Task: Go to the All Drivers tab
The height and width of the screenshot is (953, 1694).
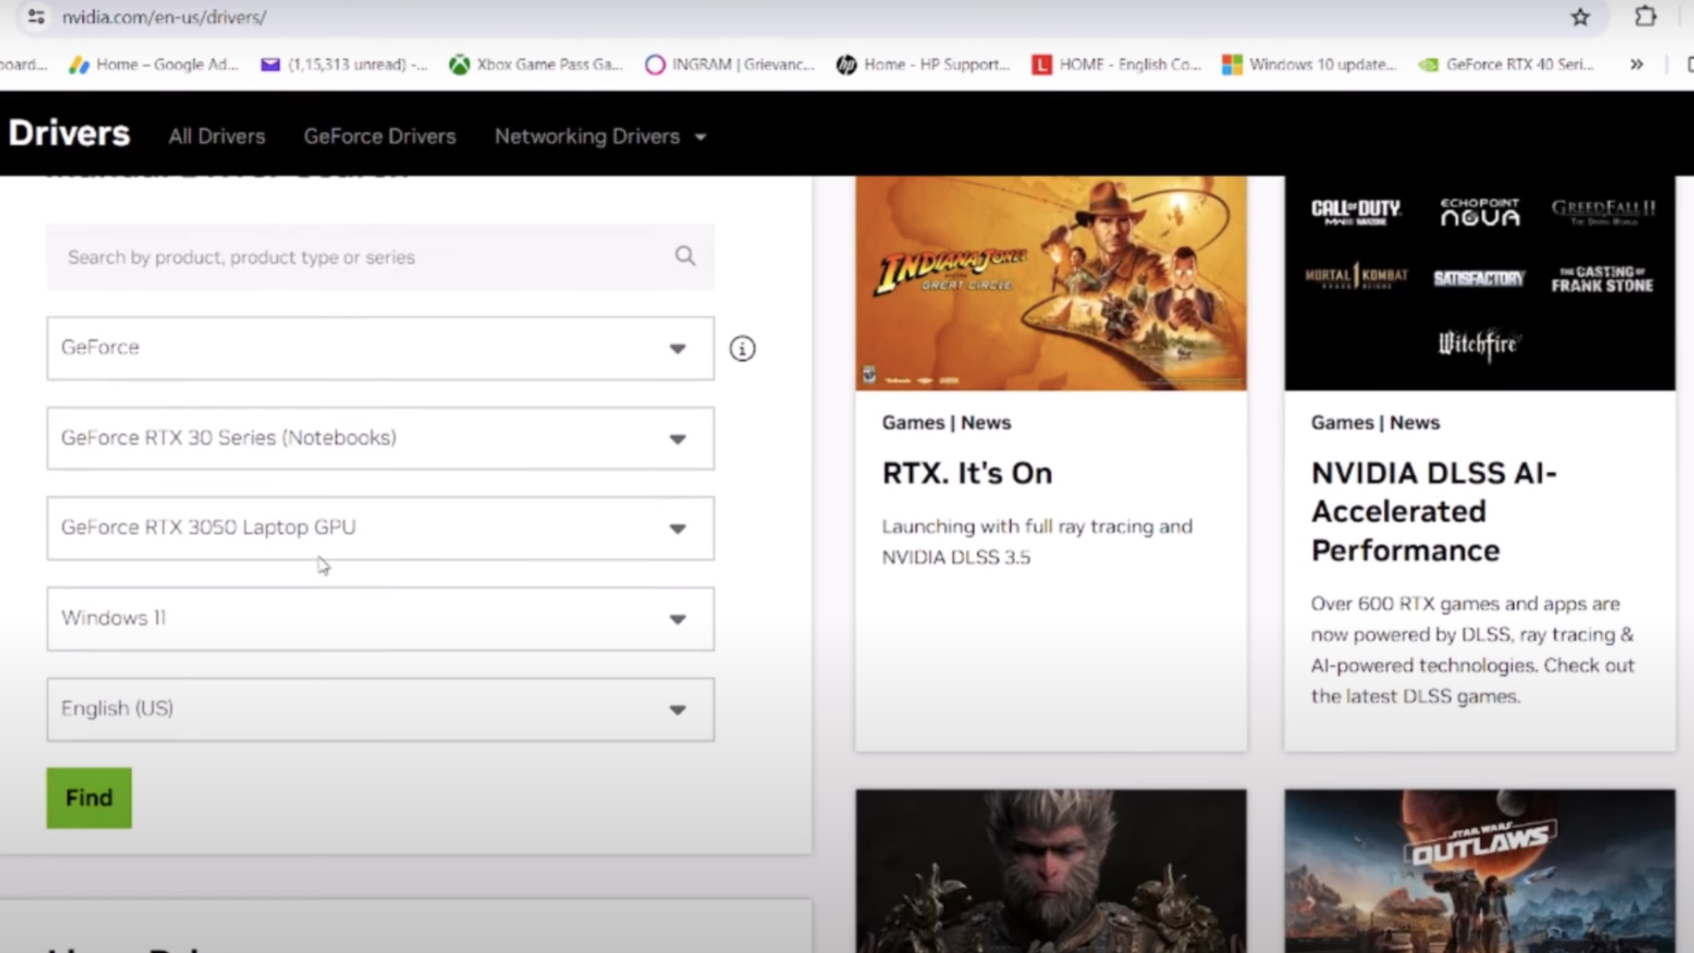Action: pyautogui.click(x=217, y=137)
